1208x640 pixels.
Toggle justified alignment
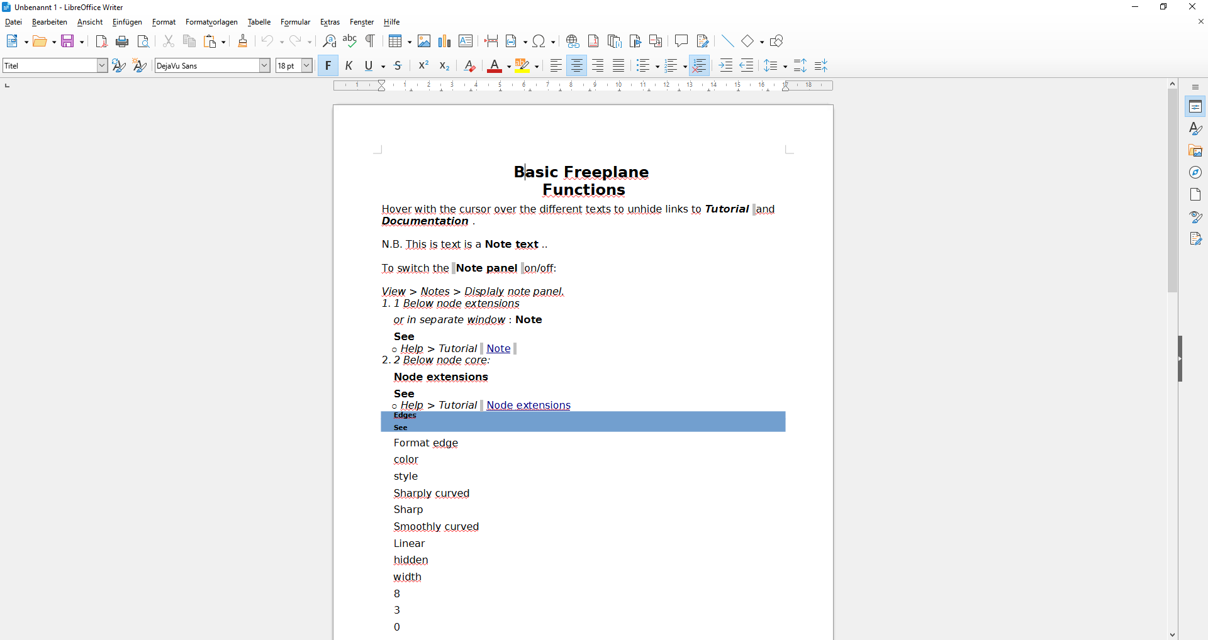618,65
